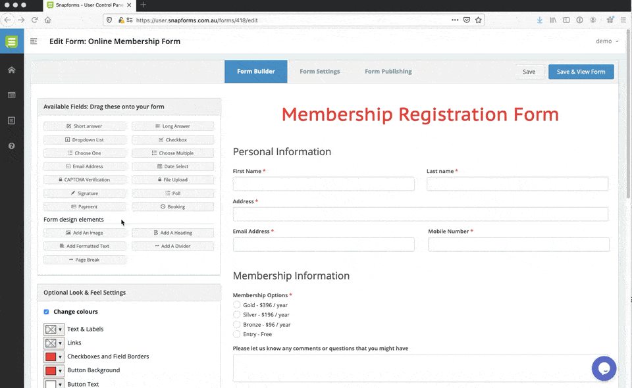Open the forms icon in left sidebar
The width and height of the screenshot is (632, 388).
[x=11, y=95]
